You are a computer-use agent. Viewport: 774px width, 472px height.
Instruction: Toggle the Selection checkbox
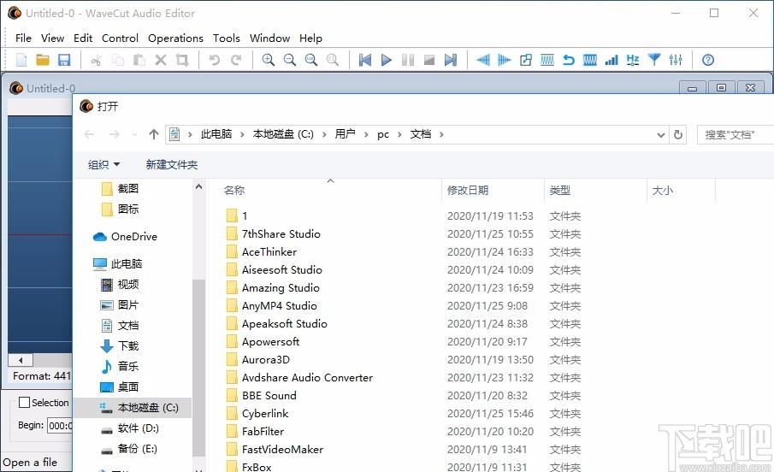[x=24, y=403]
